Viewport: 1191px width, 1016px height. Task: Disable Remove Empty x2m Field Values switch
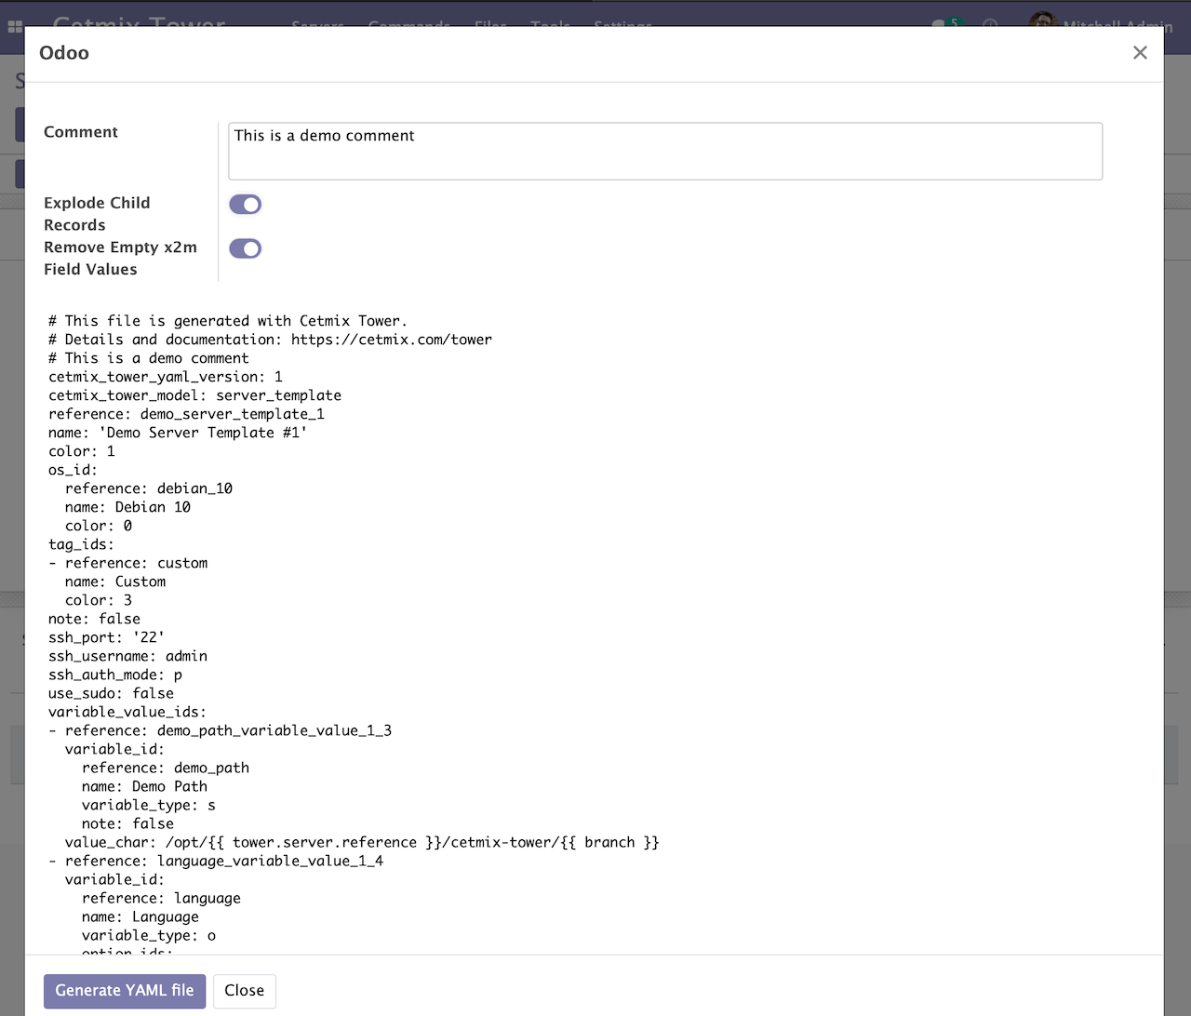(246, 248)
